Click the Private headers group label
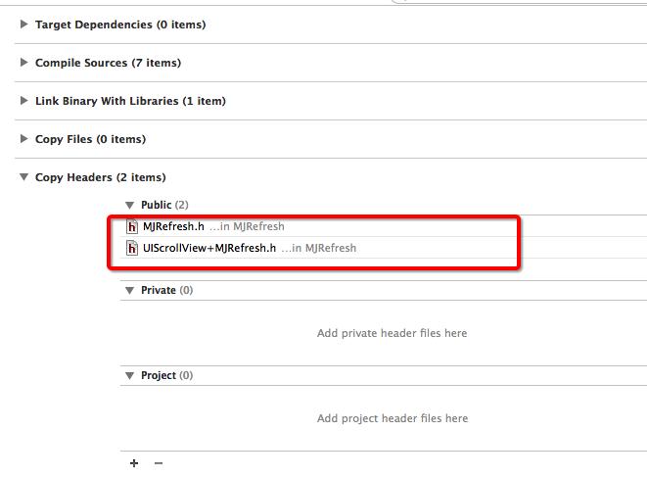Viewport: 647px width, 478px height. click(159, 290)
